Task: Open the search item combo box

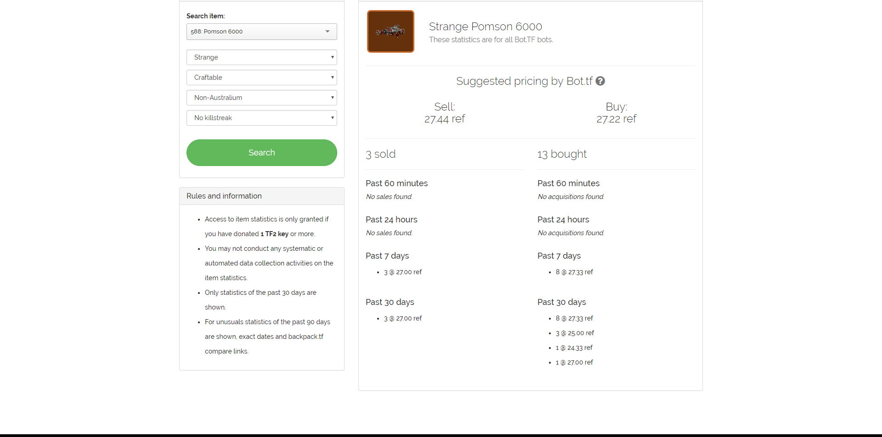Action: [262, 32]
